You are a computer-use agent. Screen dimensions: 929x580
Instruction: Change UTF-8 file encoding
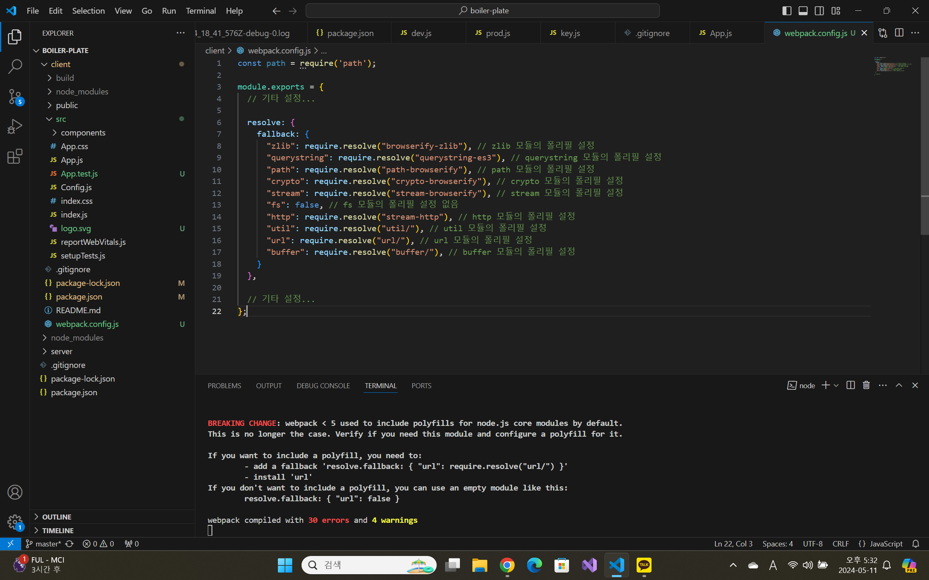812,544
